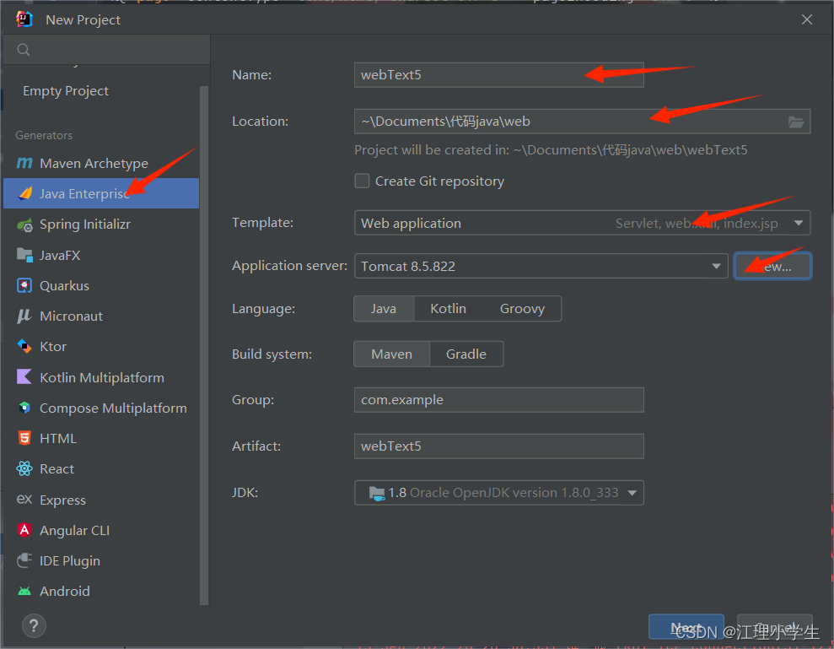
Task: Select Angular CLI generator
Action: pos(101,530)
